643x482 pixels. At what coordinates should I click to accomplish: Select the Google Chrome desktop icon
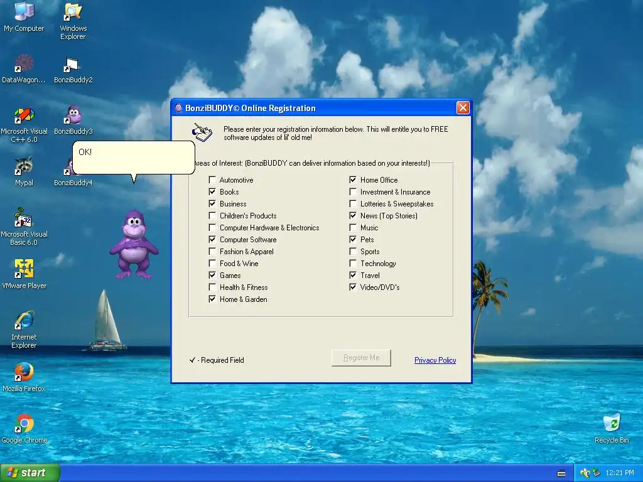pos(24,429)
